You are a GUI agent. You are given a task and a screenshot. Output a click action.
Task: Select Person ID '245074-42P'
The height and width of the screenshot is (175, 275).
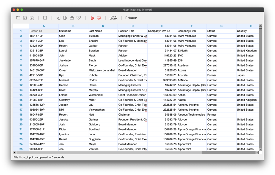click(44, 144)
